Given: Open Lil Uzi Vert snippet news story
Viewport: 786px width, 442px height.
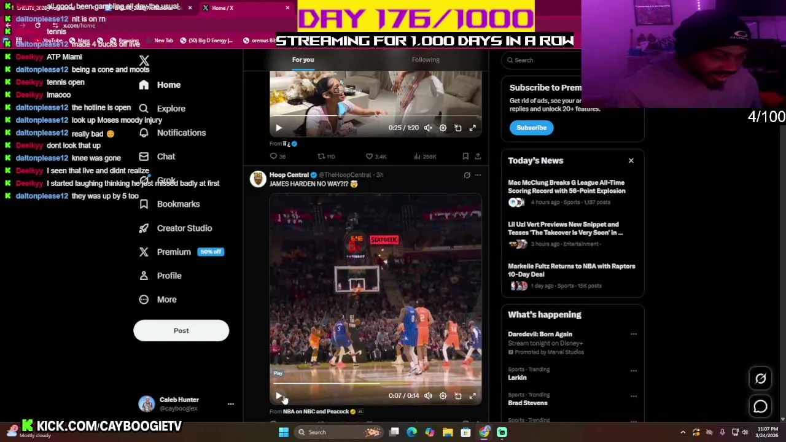Looking at the screenshot, I should click(x=572, y=235).
